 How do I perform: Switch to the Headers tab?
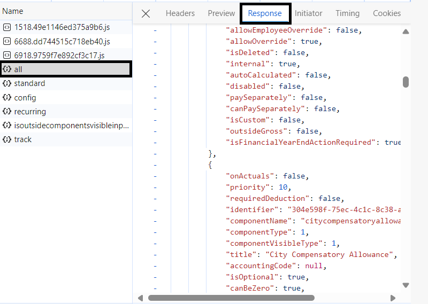180,13
